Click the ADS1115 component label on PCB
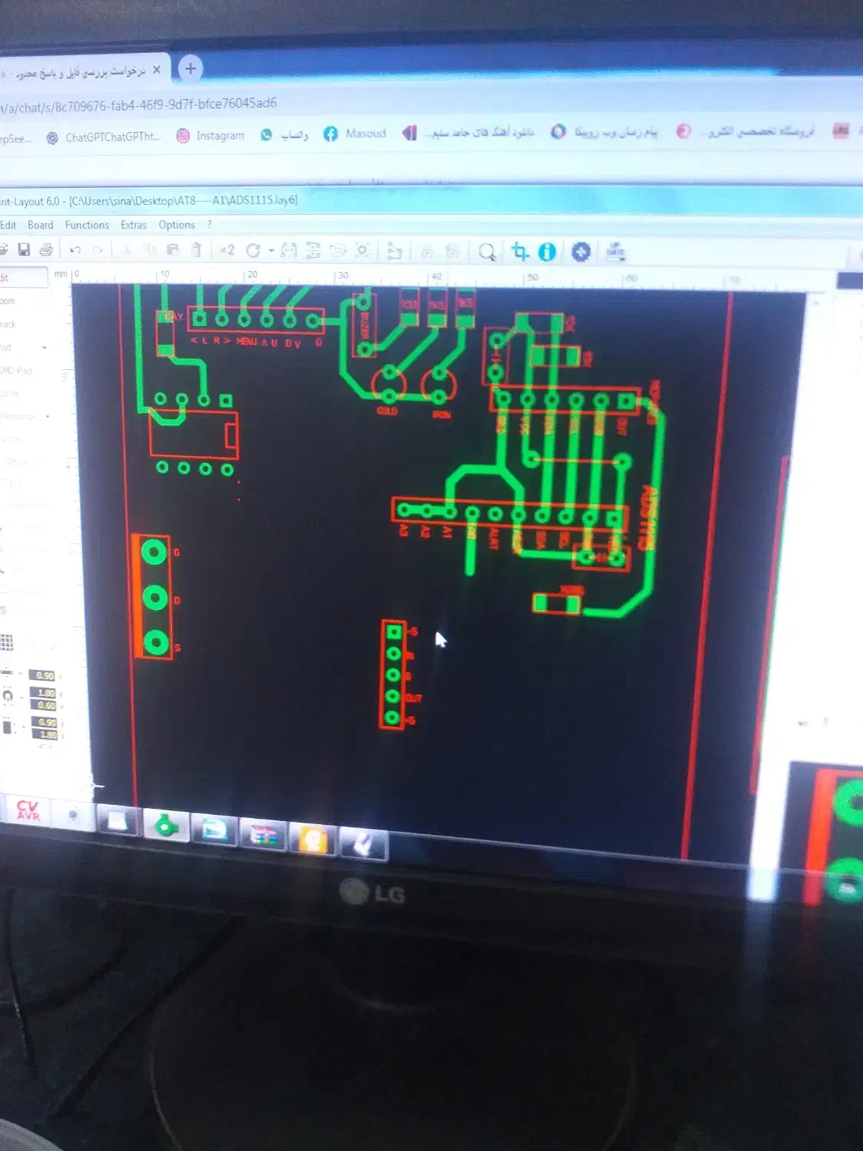Image resolution: width=863 pixels, height=1151 pixels. pyautogui.click(x=648, y=517)
